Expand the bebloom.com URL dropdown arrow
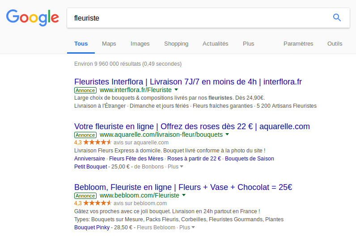Screen dimensions: 356x240 tap(184, 195)
